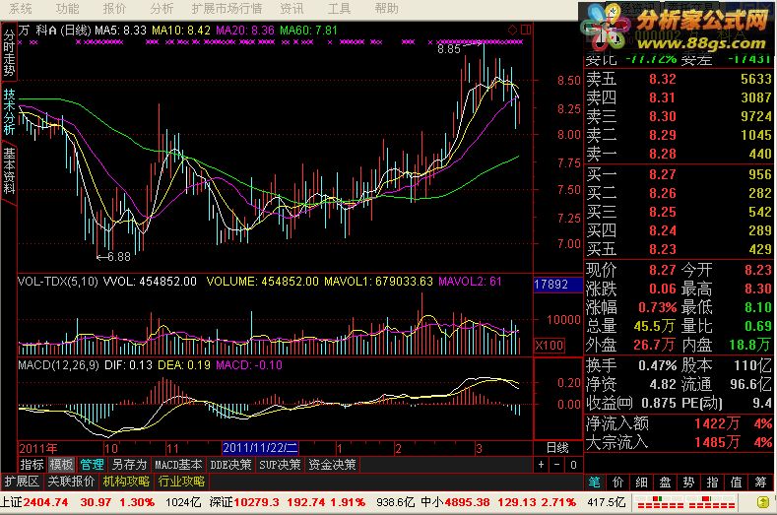Image resolution: width=777 pixels, height=515 pixels.
Task: Apply the 资金决策 template
Action: (x=332, y=465)
